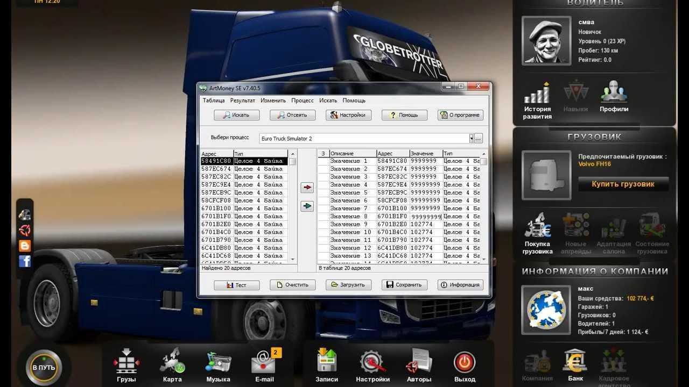Viewport: 689px width, 387px height.
Task: Open the Грузы (cargo) menu icon
Action: [126, 361]
